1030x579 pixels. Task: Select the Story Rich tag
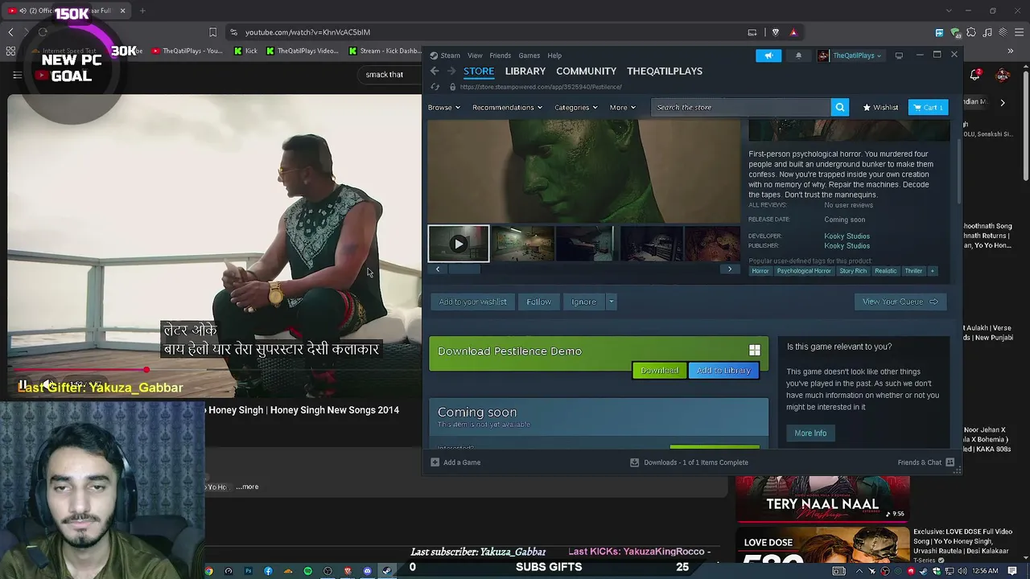point(853,271)
